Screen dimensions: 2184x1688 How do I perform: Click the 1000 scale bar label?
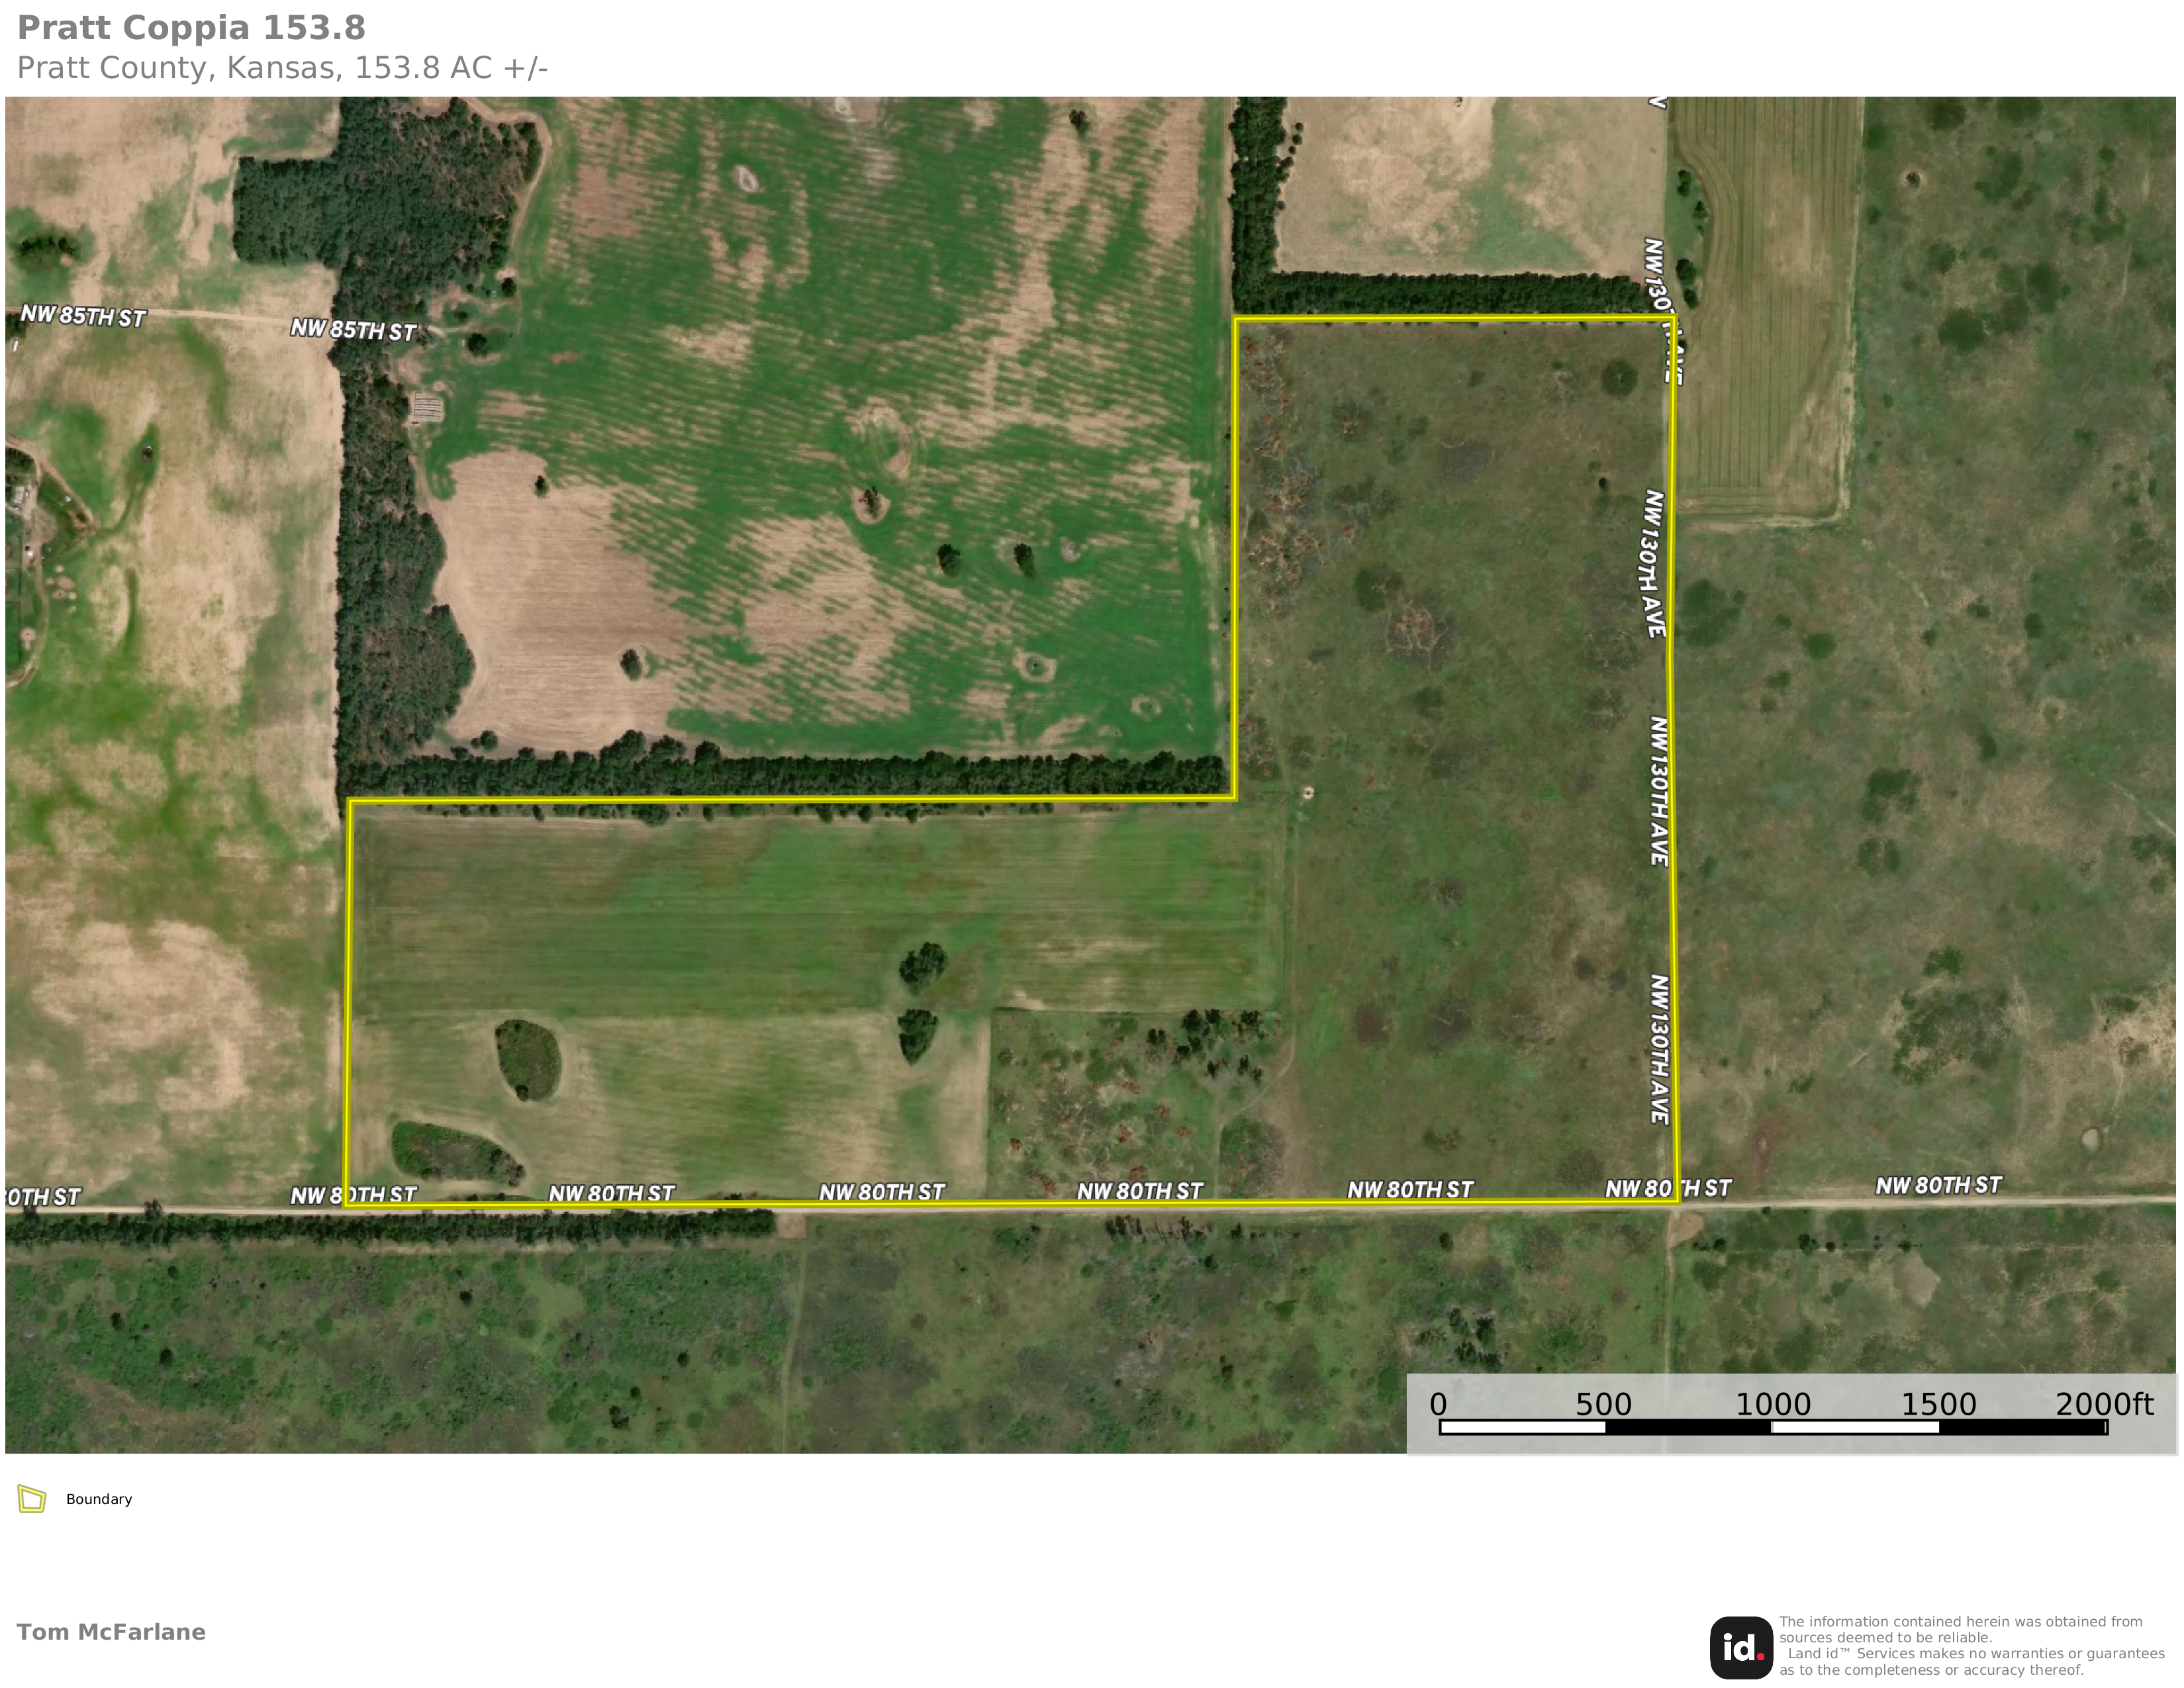pos(1772,1404)
